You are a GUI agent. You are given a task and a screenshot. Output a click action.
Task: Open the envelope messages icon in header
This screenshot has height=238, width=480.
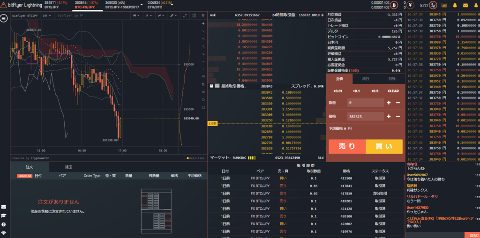(465, 5)
